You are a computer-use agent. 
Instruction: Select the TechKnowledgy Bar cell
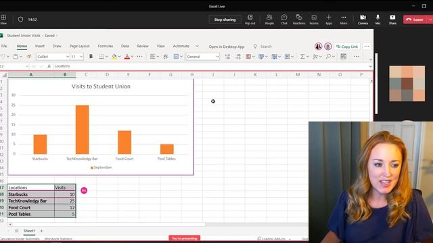point(31,201)
